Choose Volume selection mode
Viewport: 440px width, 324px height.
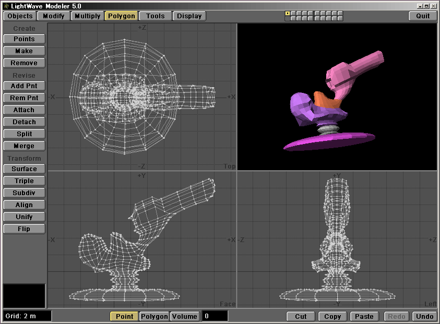185,316
